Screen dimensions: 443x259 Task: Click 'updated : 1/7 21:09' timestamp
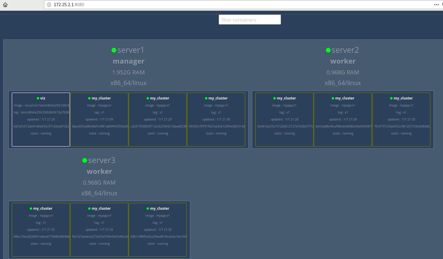[x=99, y=119]
